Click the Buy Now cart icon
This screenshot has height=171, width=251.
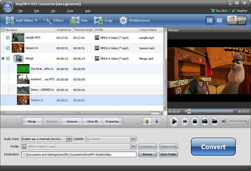pyautogui.click(x=213, y=11)
